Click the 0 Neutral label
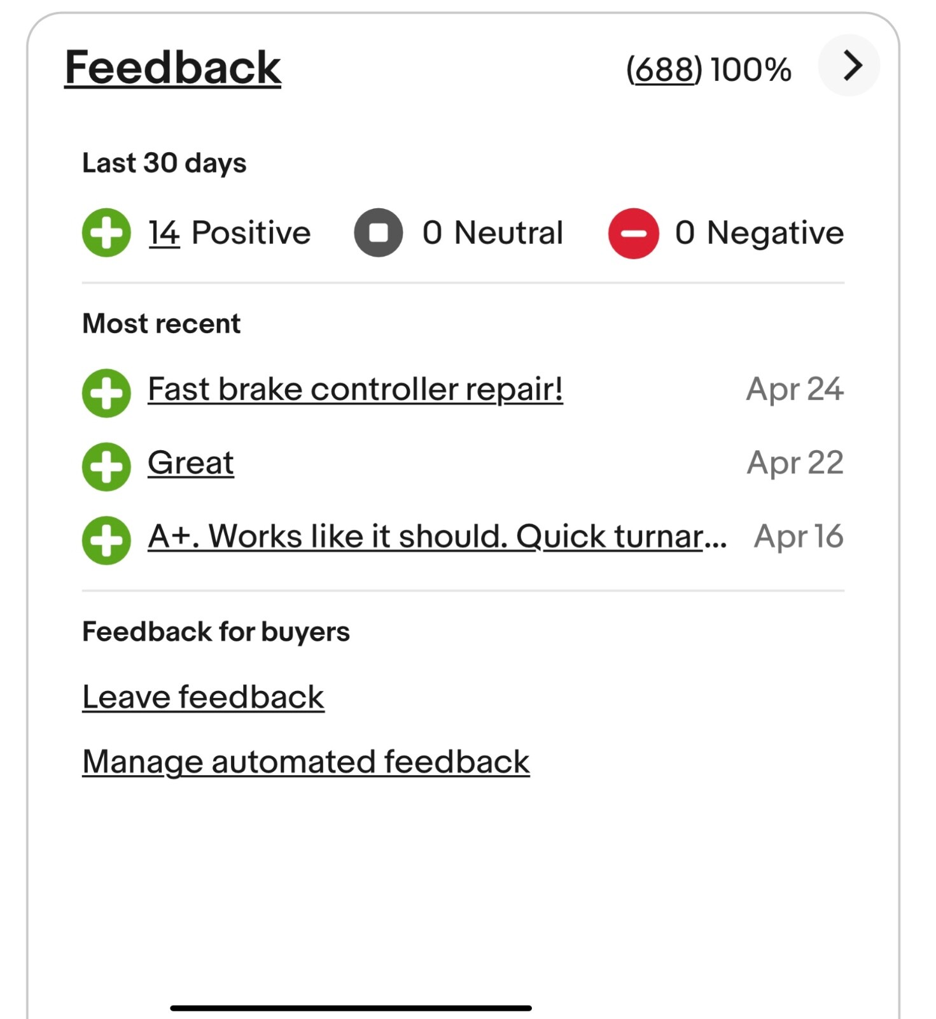Viewport: 936px width, 1019px height. (x=492, y=232)
